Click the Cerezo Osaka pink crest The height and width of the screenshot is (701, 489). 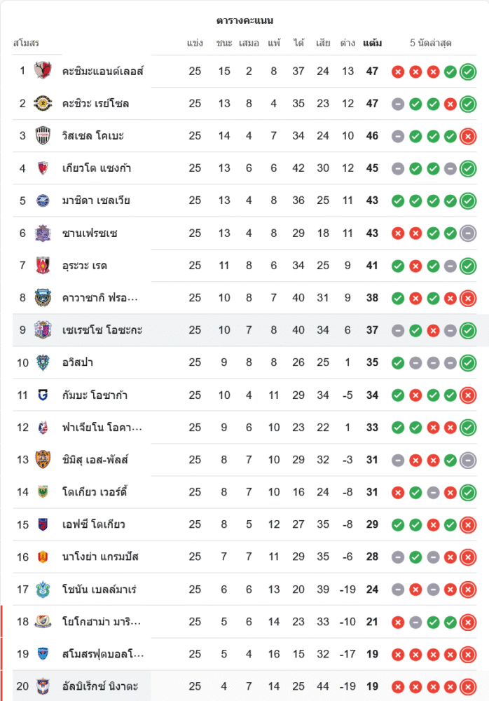(x=43, y=329)
